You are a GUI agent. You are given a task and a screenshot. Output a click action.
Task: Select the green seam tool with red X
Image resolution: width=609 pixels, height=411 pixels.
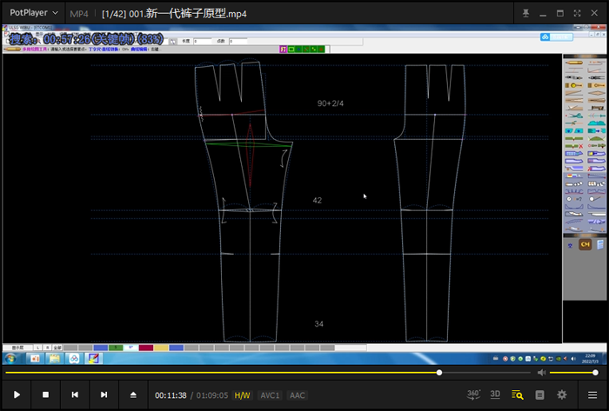[573, 146]
